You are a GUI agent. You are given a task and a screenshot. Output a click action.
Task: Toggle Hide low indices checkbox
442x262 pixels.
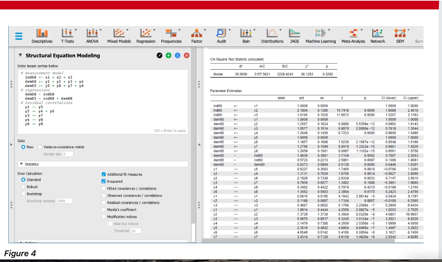110,224
